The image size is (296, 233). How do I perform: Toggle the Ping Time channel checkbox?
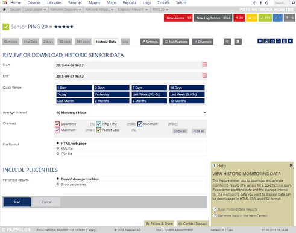[98, 124]
